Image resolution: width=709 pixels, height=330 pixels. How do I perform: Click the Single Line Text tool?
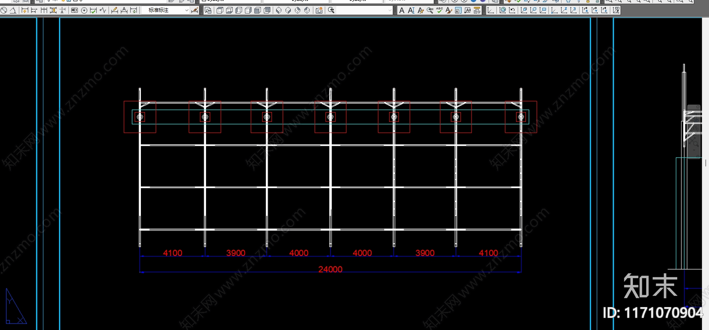click(x=411, y=10)
